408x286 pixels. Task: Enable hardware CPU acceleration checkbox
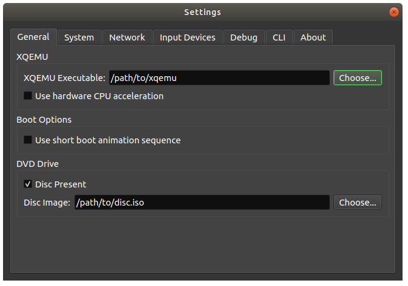tap(28, 96)
